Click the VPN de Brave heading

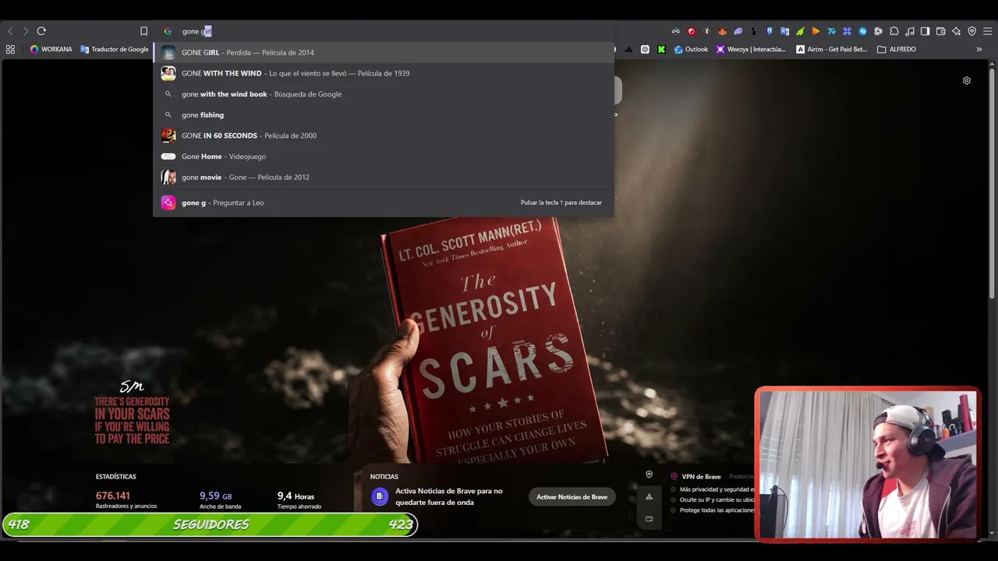click(x=701, y=477)
